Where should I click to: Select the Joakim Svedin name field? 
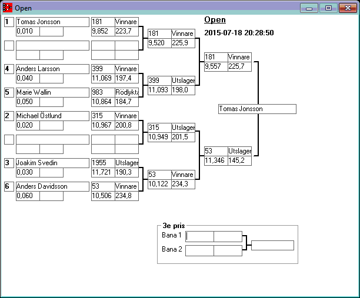point(51,163)
